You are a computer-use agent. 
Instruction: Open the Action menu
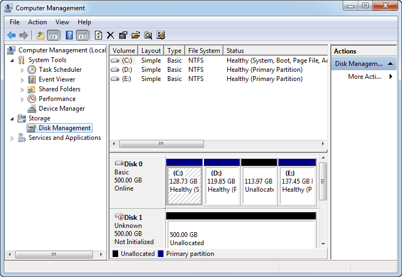pos(37,22)
